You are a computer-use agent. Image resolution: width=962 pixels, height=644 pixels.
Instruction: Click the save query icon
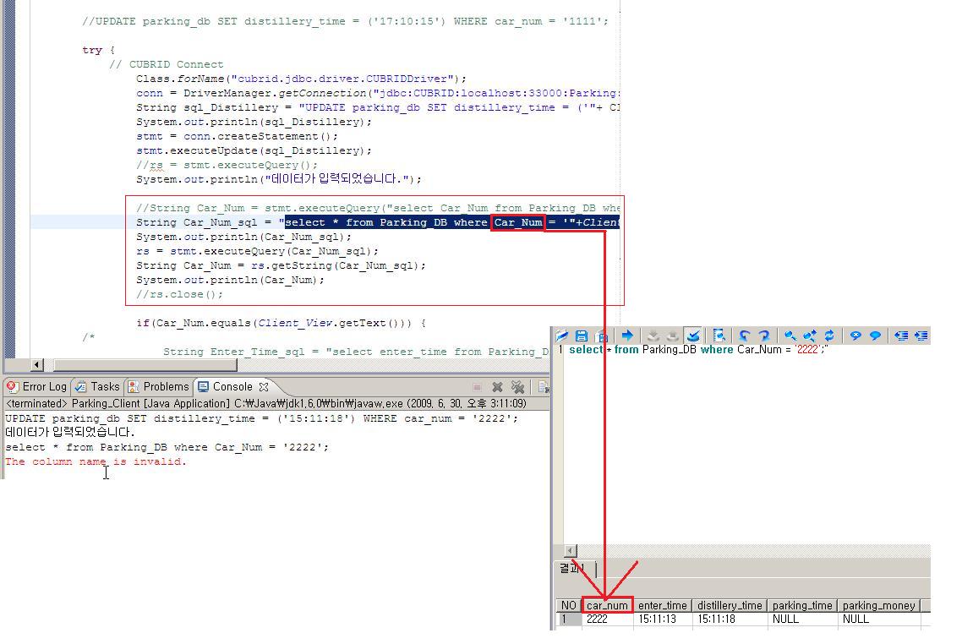tap(582, 336)
